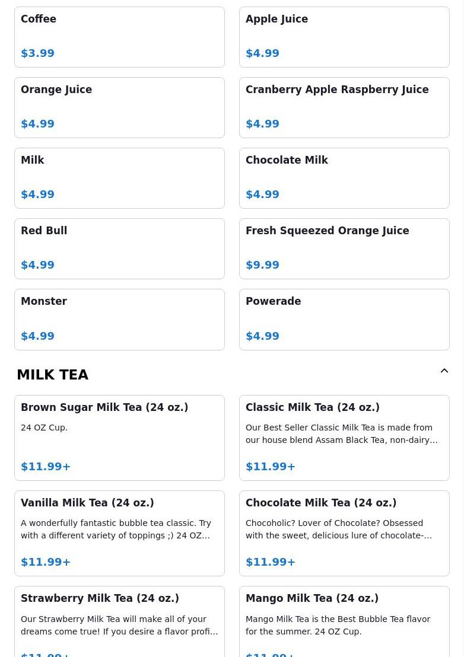Open Classic Milk Tea (24 oz.) card

344,438
